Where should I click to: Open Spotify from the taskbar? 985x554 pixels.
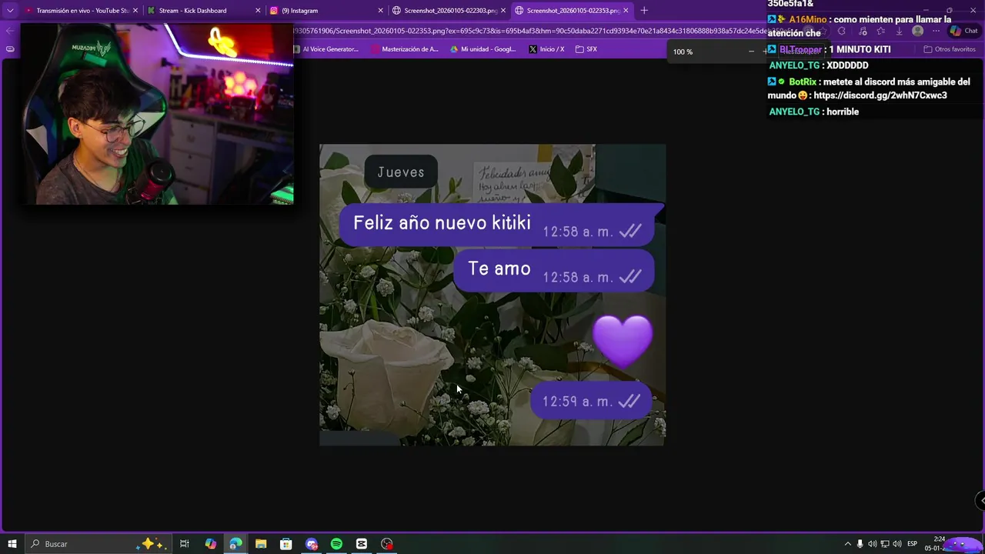[336, 544]
